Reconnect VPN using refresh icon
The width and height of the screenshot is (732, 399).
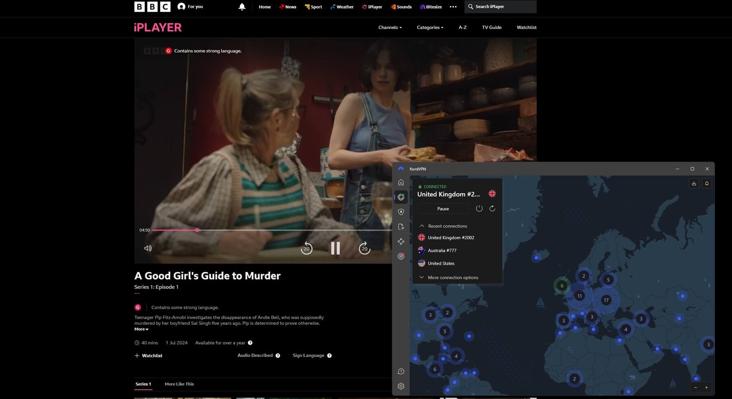pyautogui.click(x=492, y=209)
